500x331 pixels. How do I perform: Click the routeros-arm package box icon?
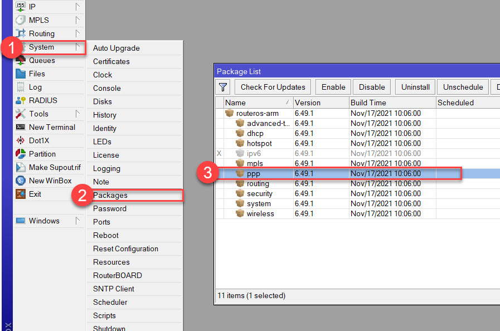[x=229, y=113]
